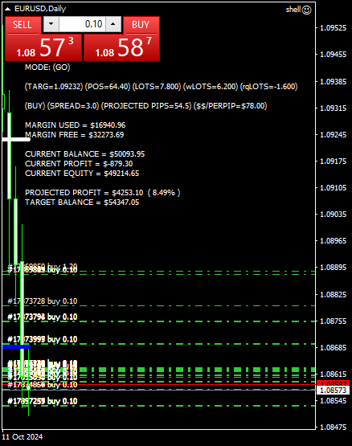Image resolution: width=352 pixels, height=446 pixels.
Task: Click the white target level marker bar
Action: [16, 140]
